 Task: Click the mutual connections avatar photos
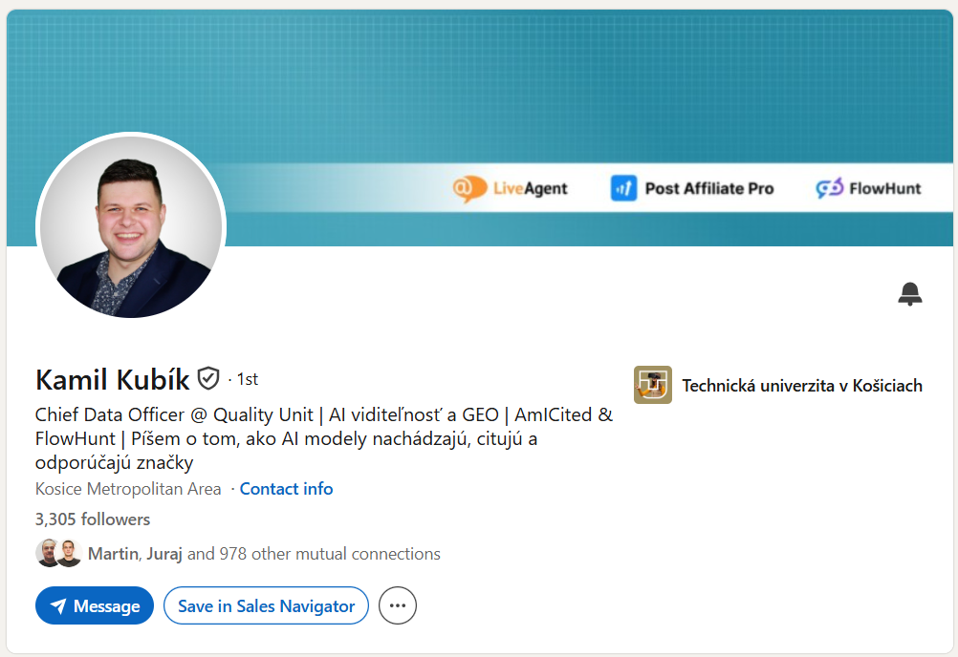coord(58,553)
